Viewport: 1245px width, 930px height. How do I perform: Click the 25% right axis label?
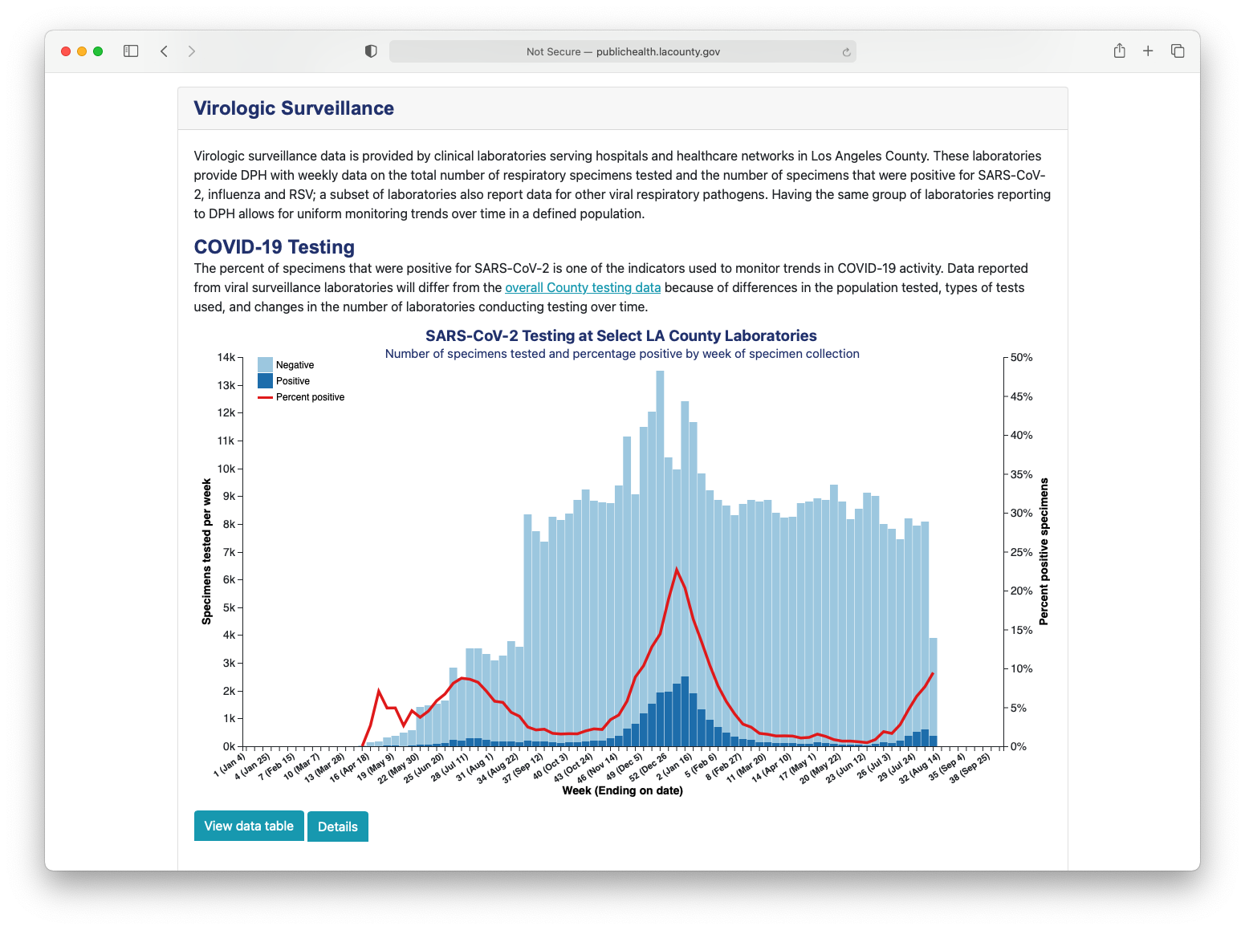tap(1021, 552)
